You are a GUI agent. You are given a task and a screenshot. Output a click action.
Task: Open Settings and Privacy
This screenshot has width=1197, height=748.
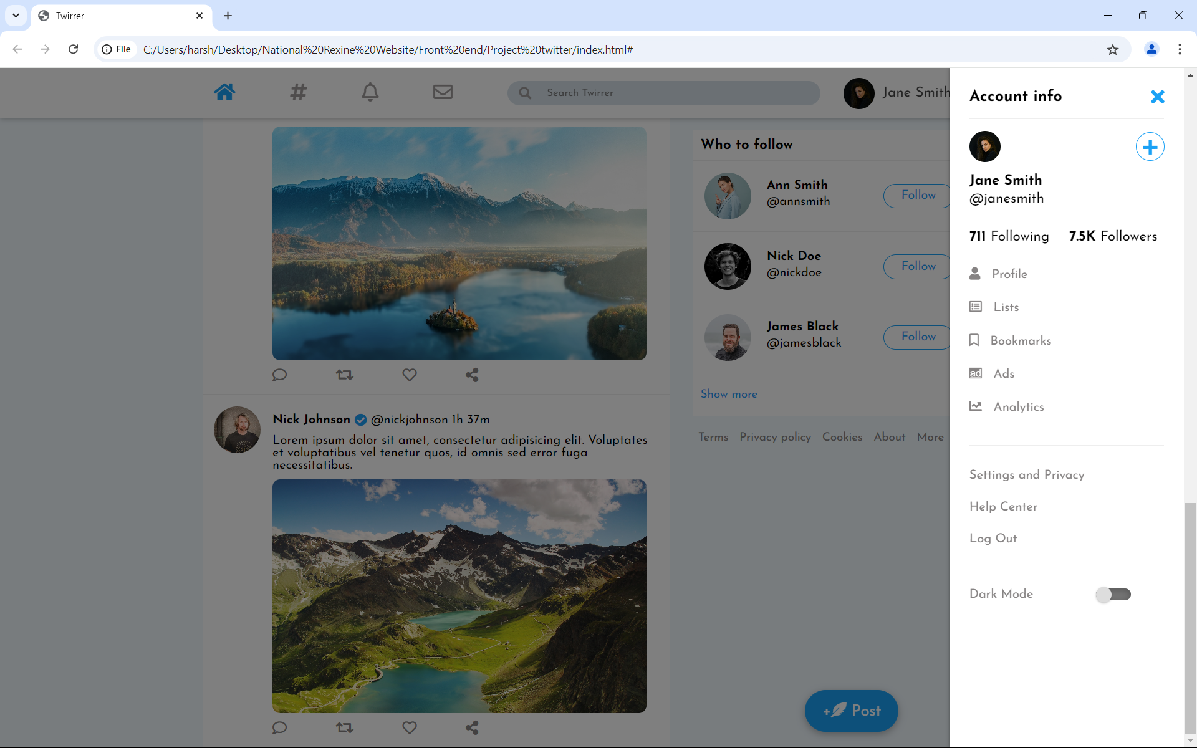coord(1027,475)
